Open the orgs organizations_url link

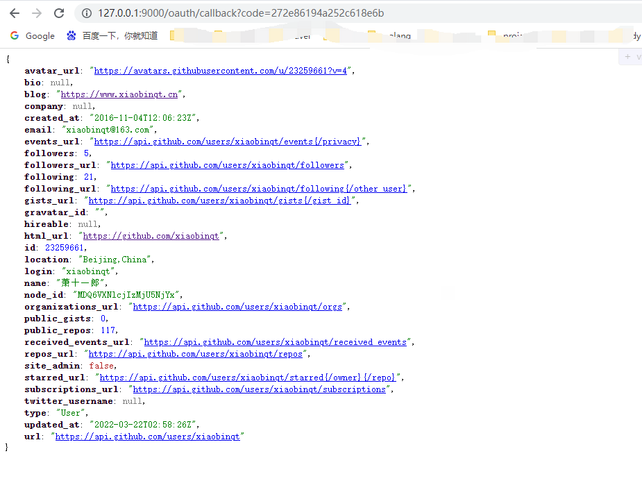click(237, 307)
